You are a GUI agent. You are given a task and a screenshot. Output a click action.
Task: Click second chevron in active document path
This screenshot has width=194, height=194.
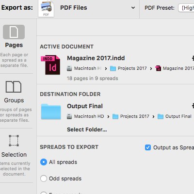click(151, 69)
